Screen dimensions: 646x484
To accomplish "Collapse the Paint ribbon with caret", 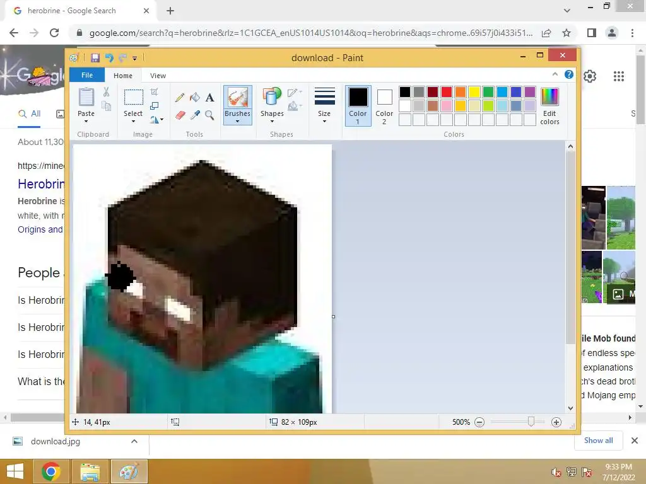I will 555,74.
